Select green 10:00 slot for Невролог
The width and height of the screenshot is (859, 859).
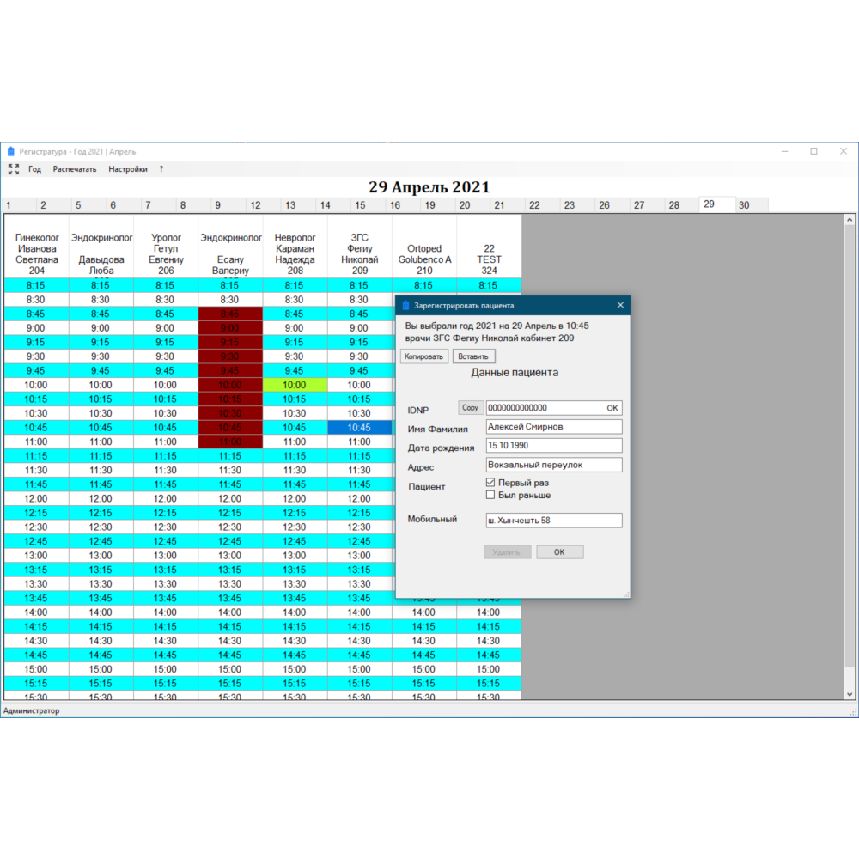(294, 385)
